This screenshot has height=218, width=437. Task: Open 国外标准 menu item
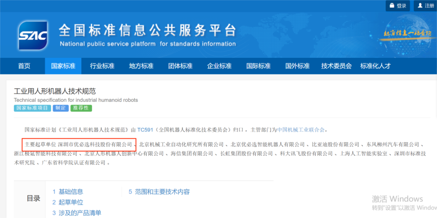(x=297, y=66)
